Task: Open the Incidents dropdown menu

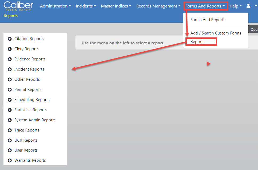Action: pyautogui.click(x=86, y=6)
